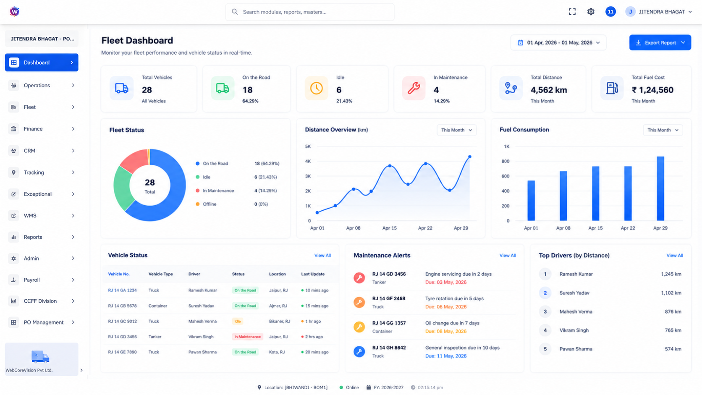Expand the WebCoreVision Pvt Ltd. company arrow
Image resolution: width=702 pixels, height=395 pixels.
click(81, 370)
